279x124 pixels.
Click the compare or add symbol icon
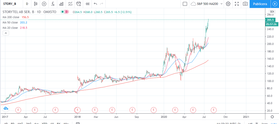[x=44, y=4]
